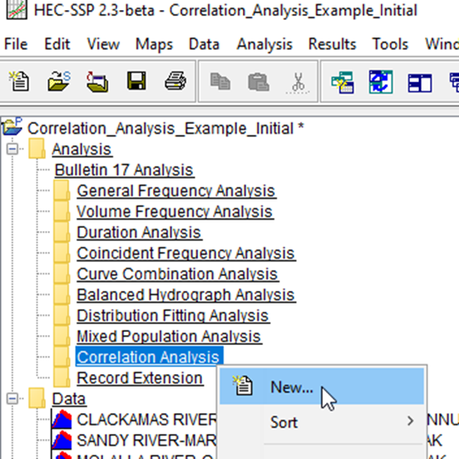
Task: Select Duration Analysis node
Action: (139, 232)
